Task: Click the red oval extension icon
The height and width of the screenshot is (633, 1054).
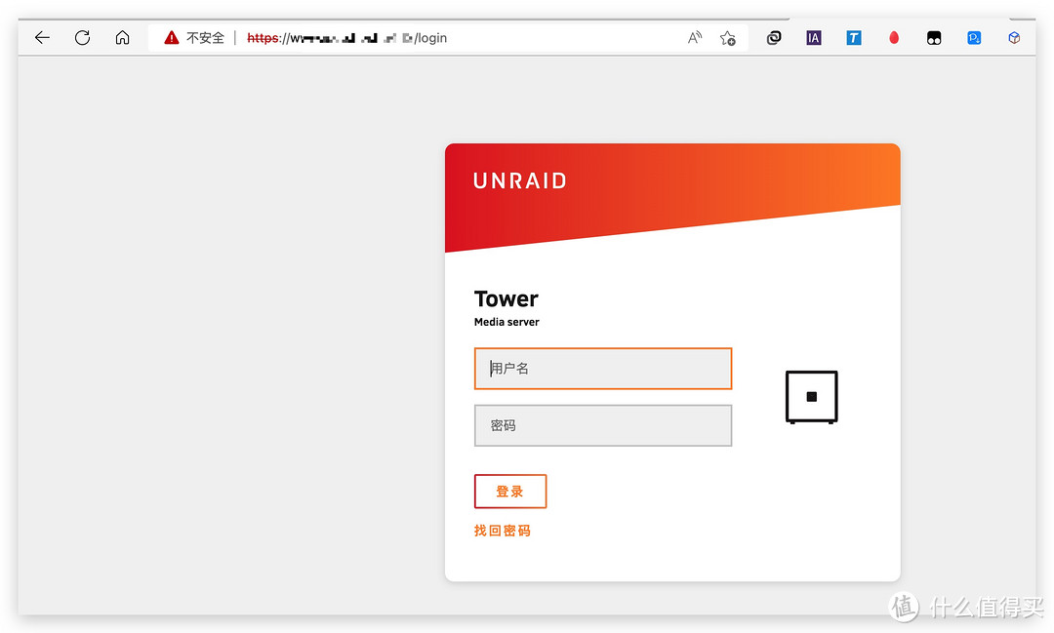Action: pos(893,38)
